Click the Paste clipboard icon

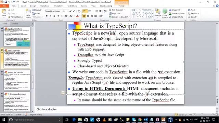point(4,11)
